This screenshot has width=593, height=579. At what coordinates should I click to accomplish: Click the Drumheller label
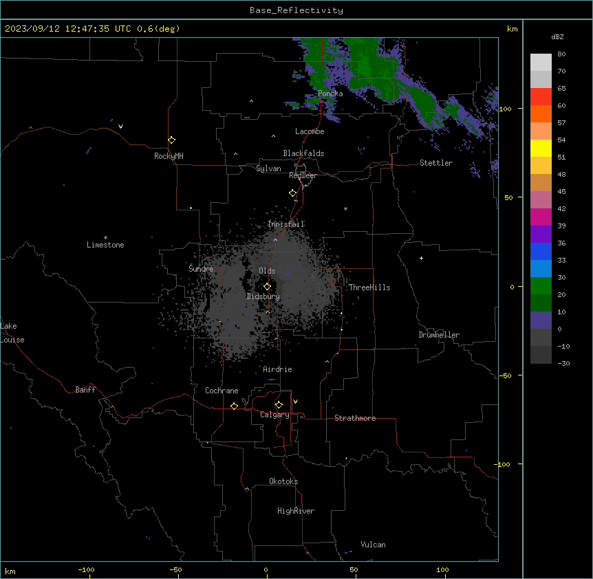tap(439, 335)
